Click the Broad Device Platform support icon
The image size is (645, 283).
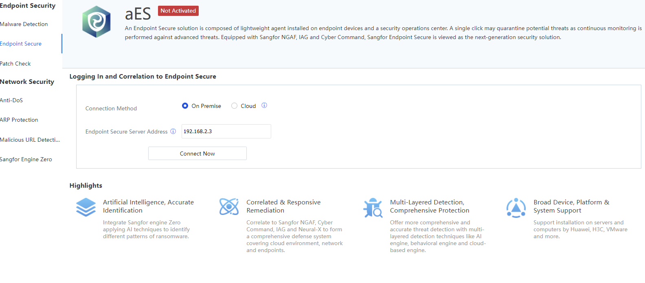pyautogui.click(x=516, y=208)
